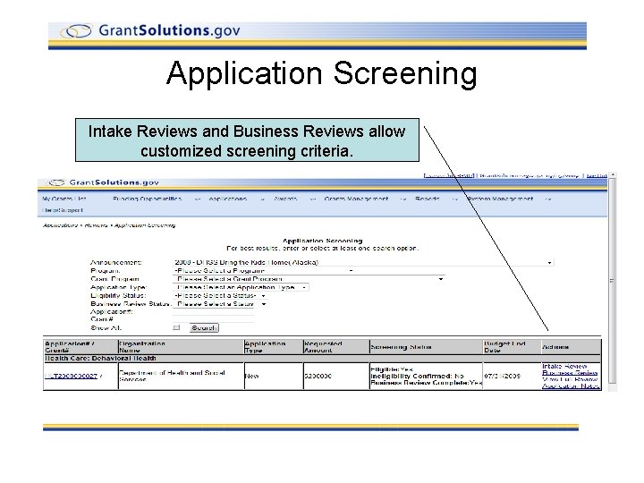Click the Organization Name column header

click(181, 347)
